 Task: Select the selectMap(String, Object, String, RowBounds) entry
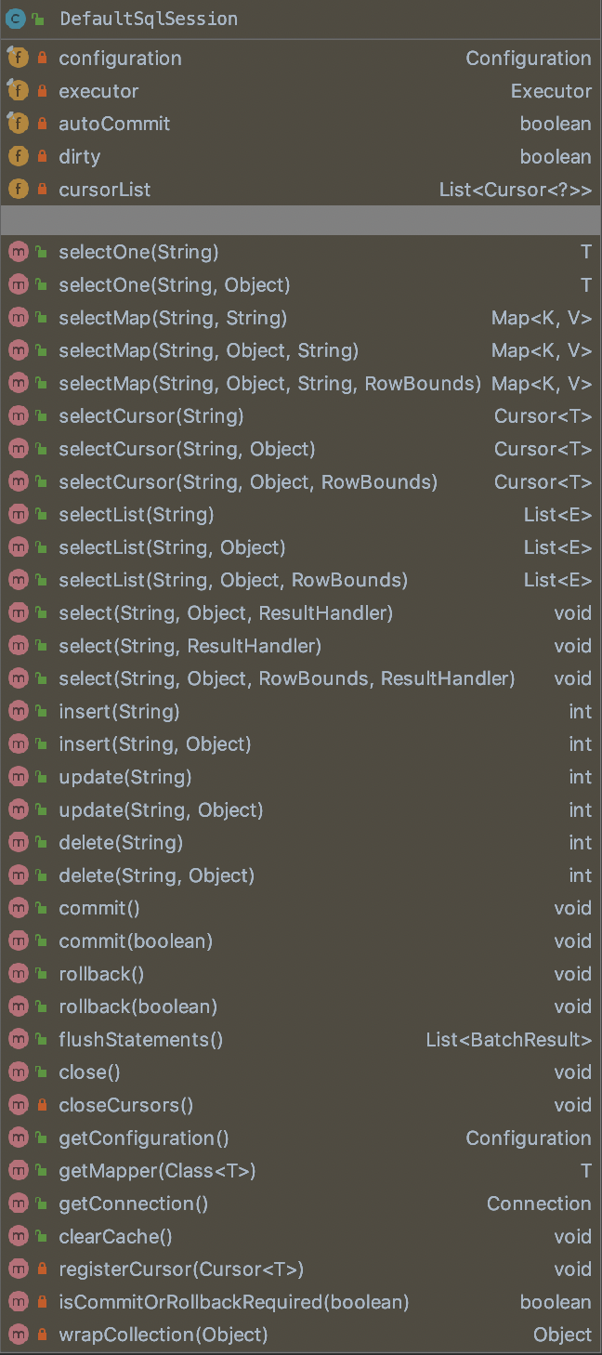click(x=269, y=383)
